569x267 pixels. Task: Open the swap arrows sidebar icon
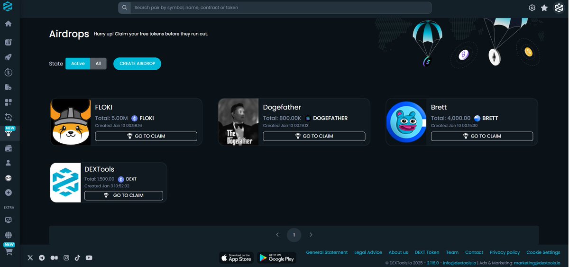coord(8,117)
